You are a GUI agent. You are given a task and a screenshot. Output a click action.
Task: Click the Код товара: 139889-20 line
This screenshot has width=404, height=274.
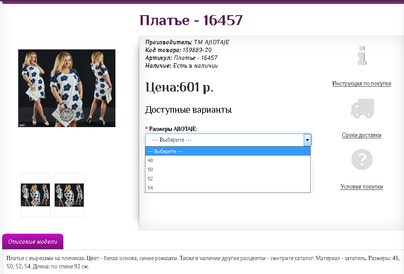178,50
